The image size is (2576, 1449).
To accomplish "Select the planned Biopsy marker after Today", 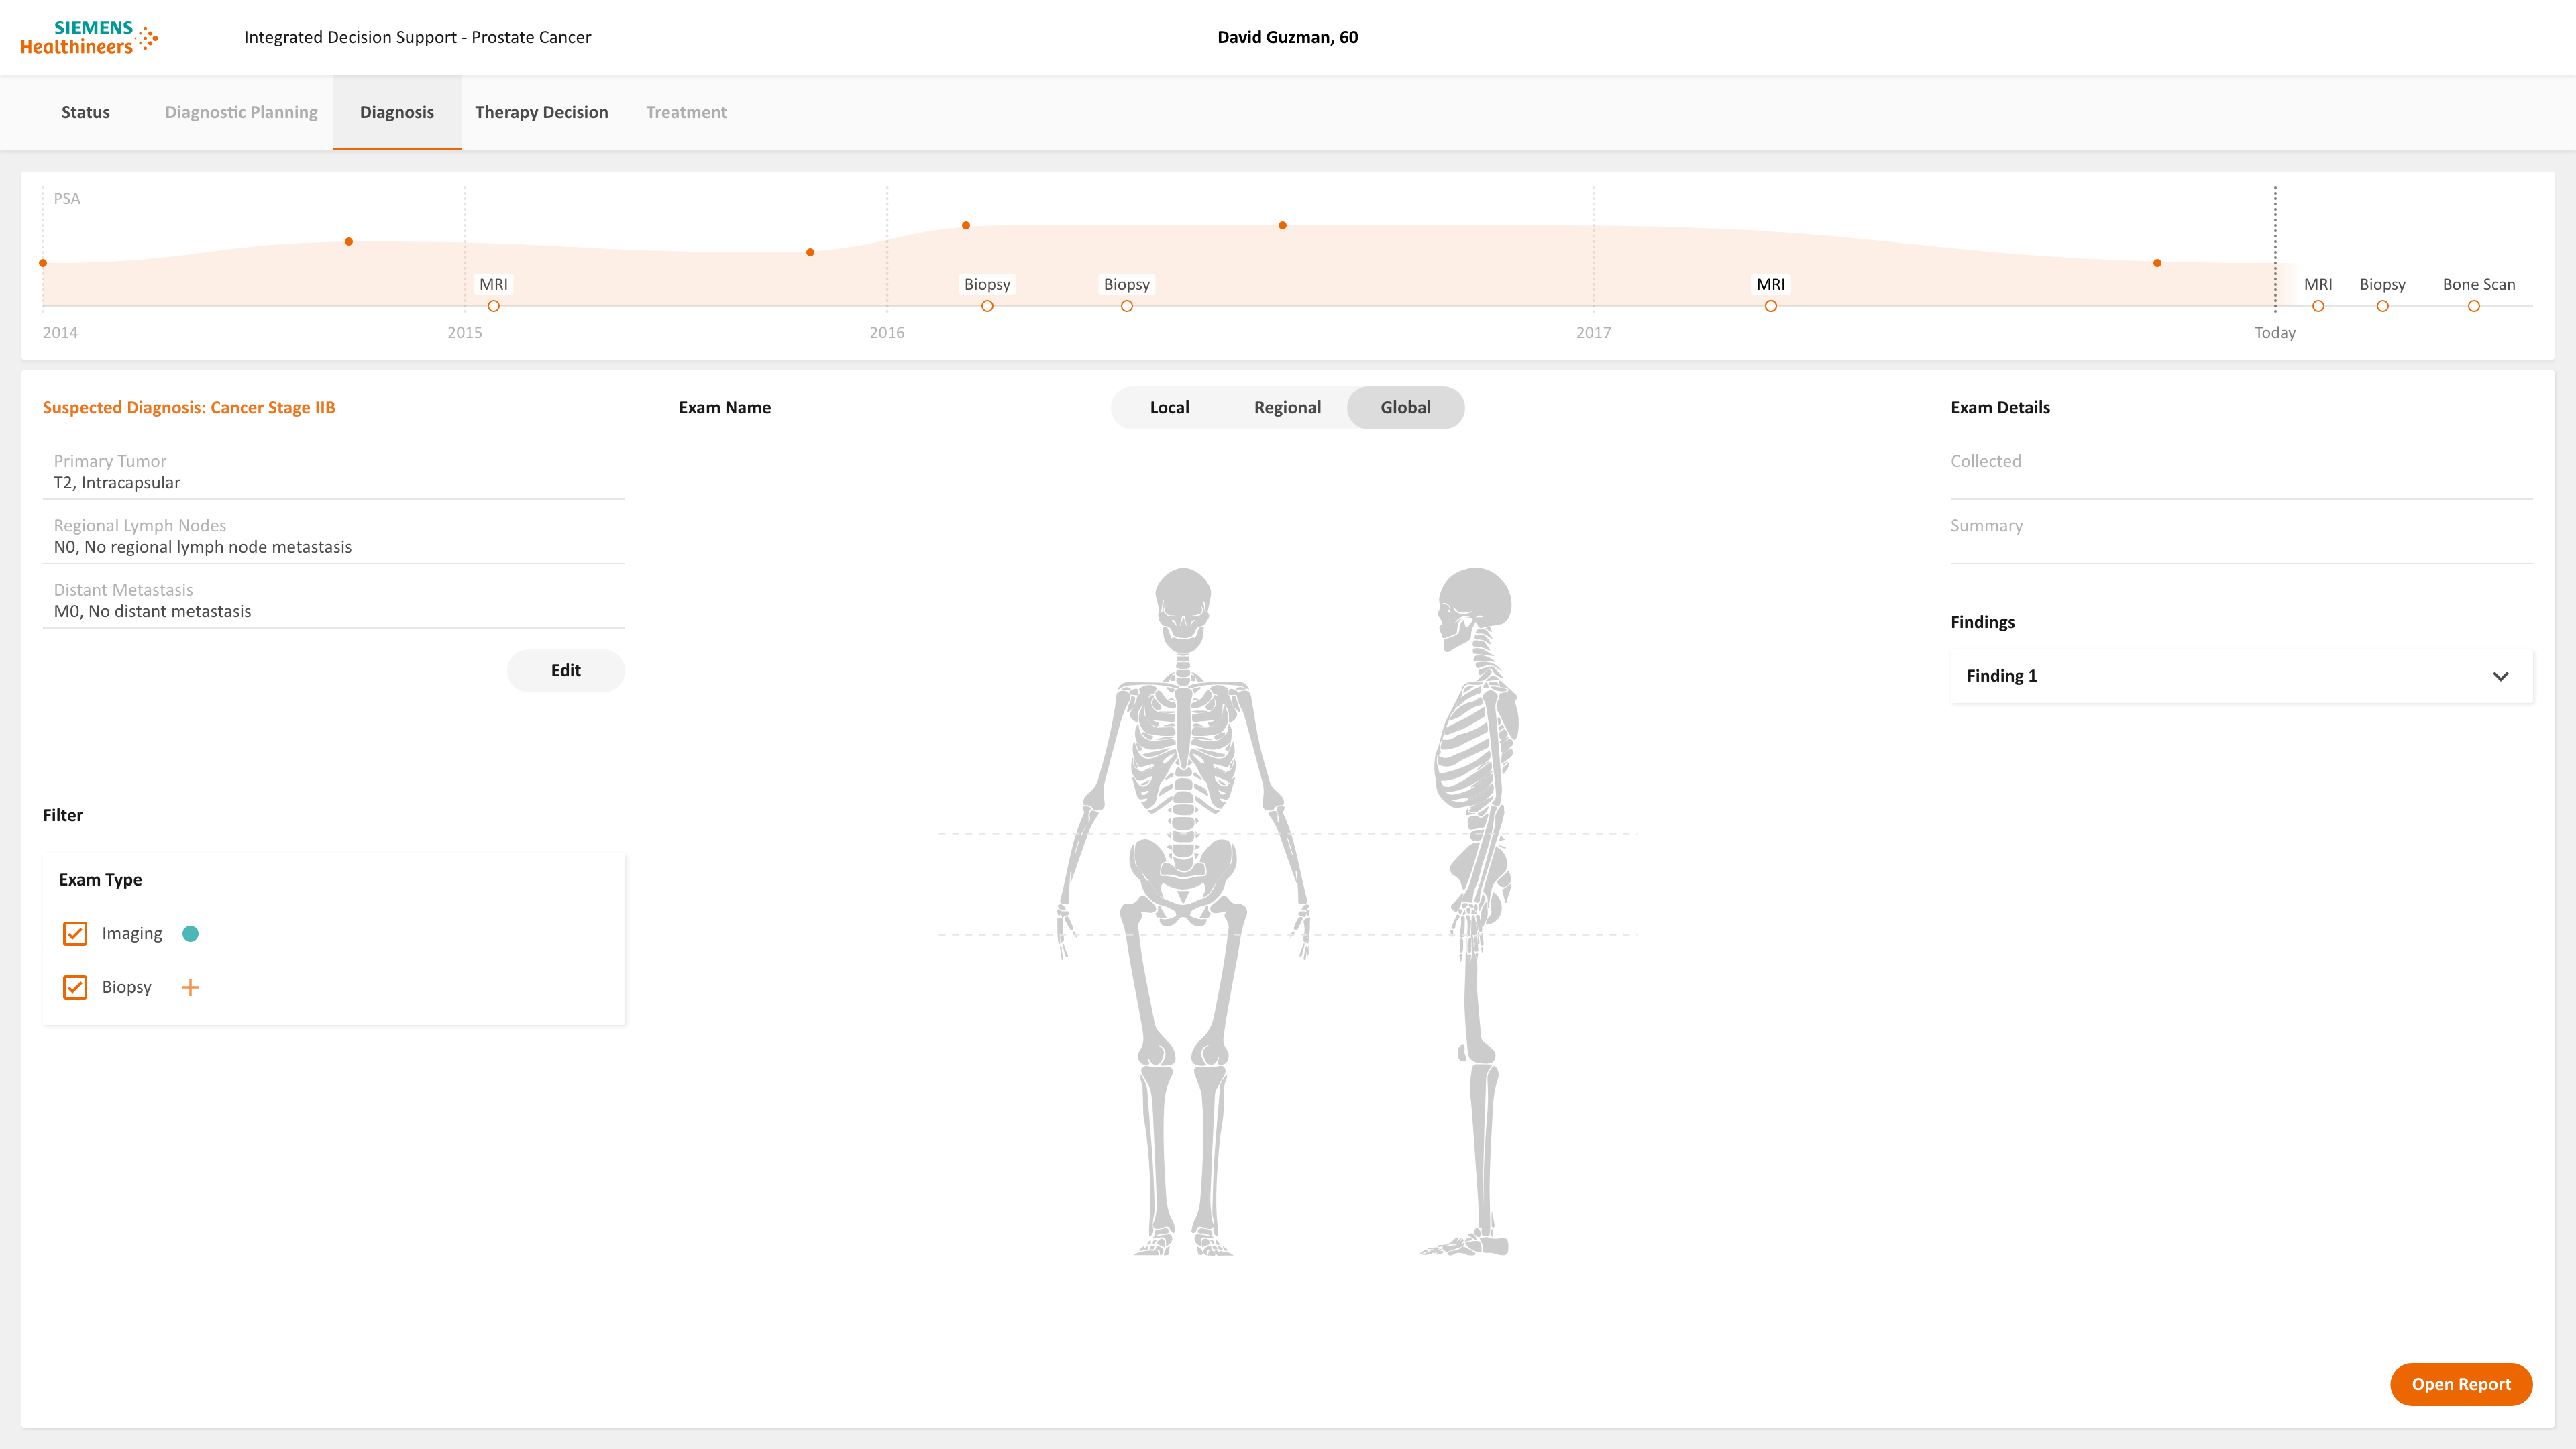I will click(x=2383, y=306).
